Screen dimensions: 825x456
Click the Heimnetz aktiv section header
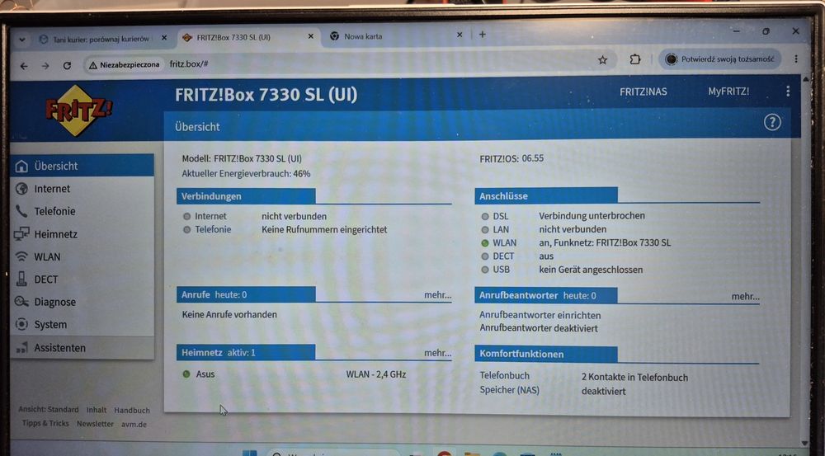tap(246, 352)
